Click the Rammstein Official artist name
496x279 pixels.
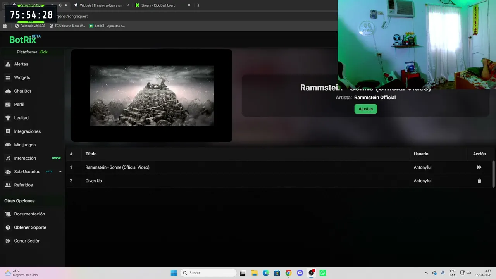click(x=375, y=98)
